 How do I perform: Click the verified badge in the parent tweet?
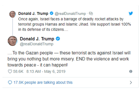click(x=52, y=13)
